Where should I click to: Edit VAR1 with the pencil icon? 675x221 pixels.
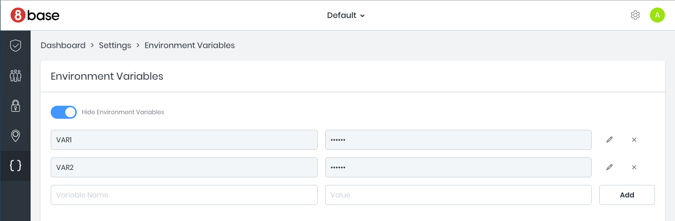point(609,140)
